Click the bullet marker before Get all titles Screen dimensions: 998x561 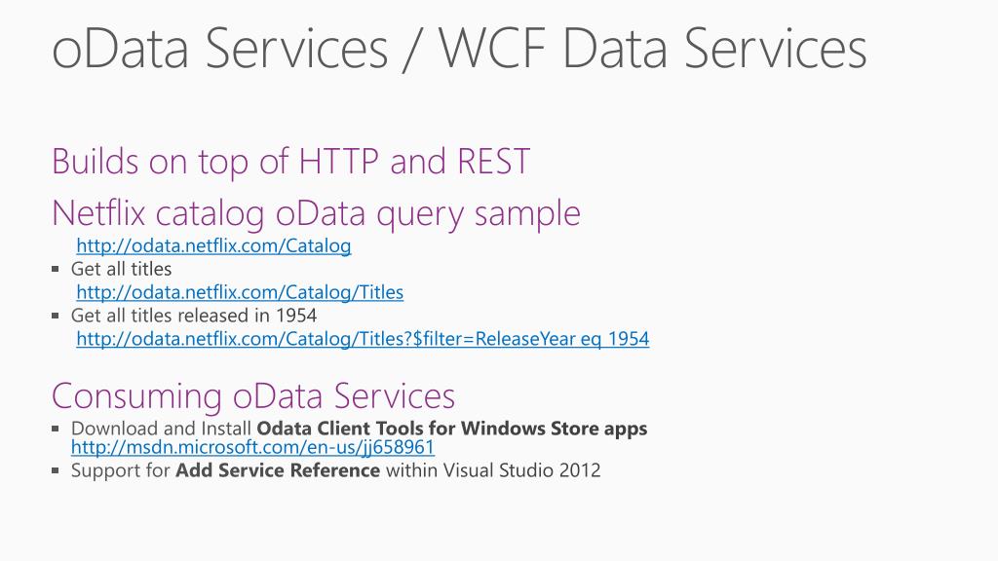tap(56, 269)
